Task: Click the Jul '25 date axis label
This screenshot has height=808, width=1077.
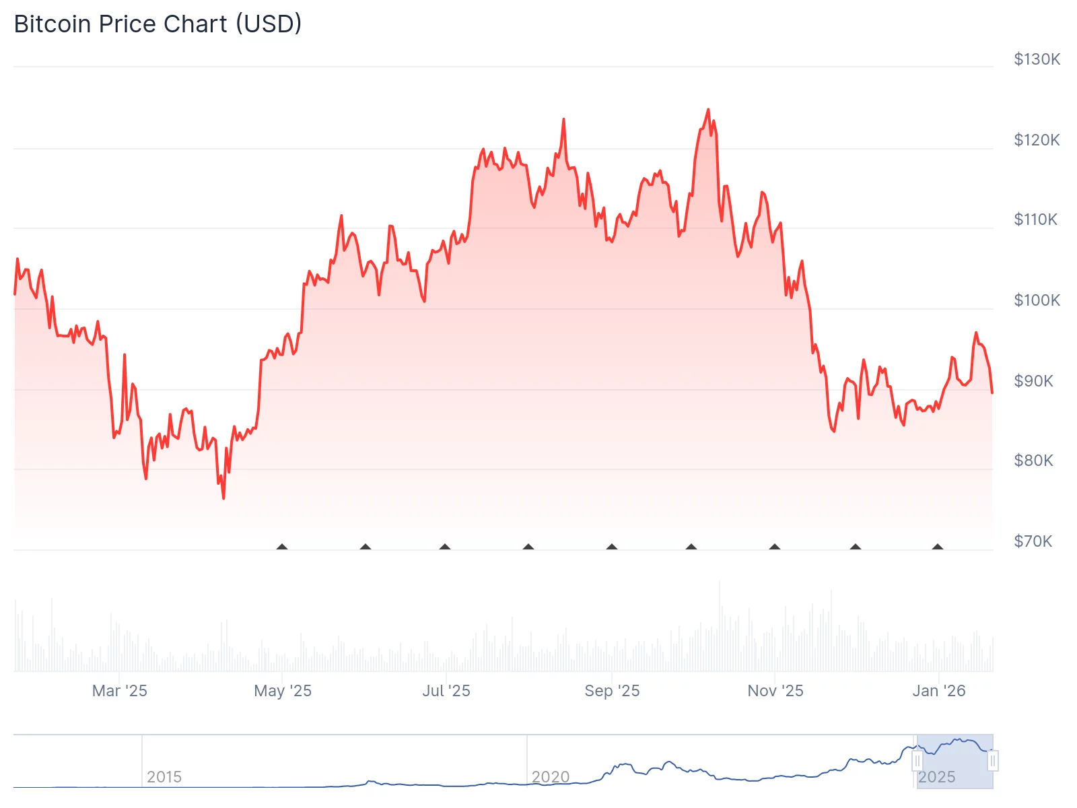Action: (x=446, y=691)
